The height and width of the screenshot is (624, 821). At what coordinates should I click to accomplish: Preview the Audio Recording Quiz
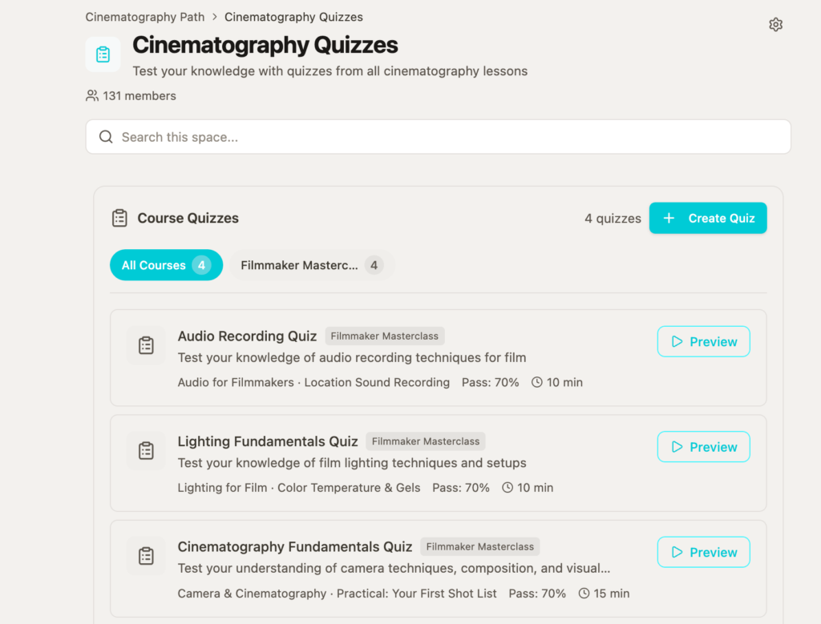(x=703, y=341)
